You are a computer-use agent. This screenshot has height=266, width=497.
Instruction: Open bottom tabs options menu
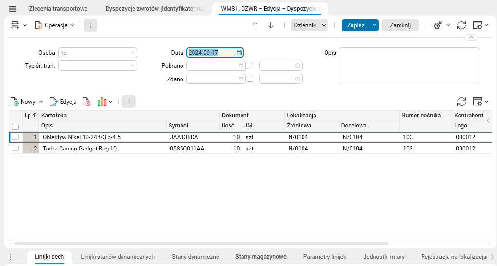pos(11,257)
